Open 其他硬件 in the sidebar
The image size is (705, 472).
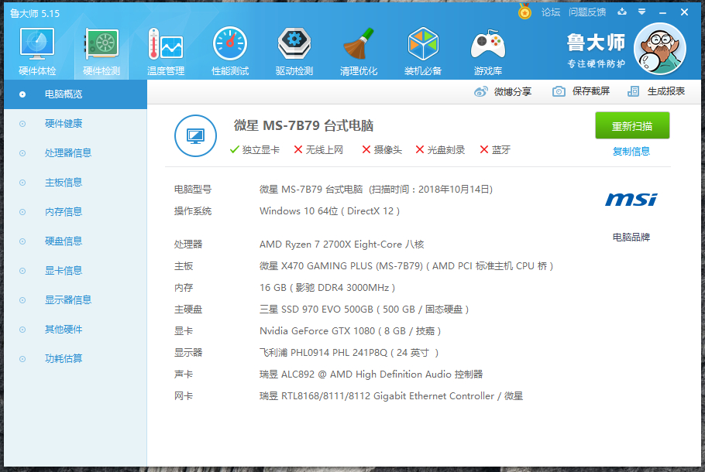click(76, 329)
